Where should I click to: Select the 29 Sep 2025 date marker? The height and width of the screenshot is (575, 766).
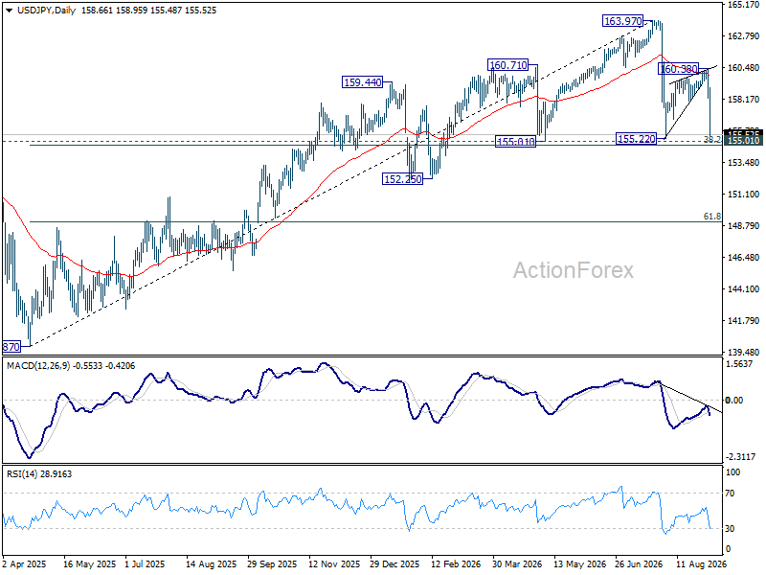272,563
